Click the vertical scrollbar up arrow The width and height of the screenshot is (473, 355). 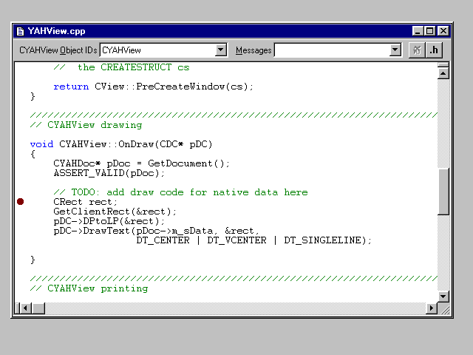point(443,72)
